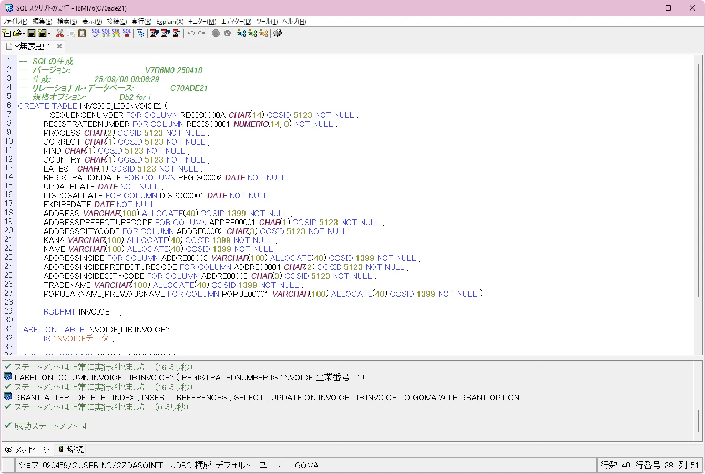Image resolution: width=705 pixels, height=474 pixels.
Task: Click the Save As floppy icon
Action: (x=43, y=33)
